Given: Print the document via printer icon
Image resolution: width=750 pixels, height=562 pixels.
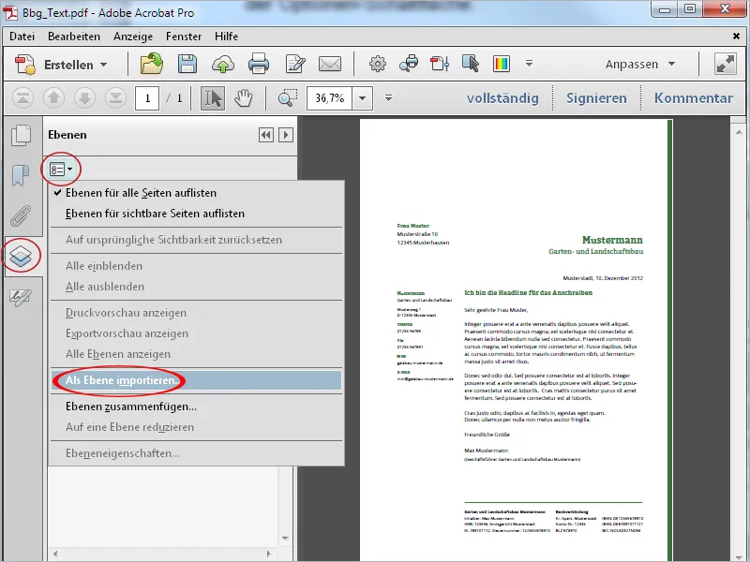Looking at the screenshot, I should tap(259, 64).
